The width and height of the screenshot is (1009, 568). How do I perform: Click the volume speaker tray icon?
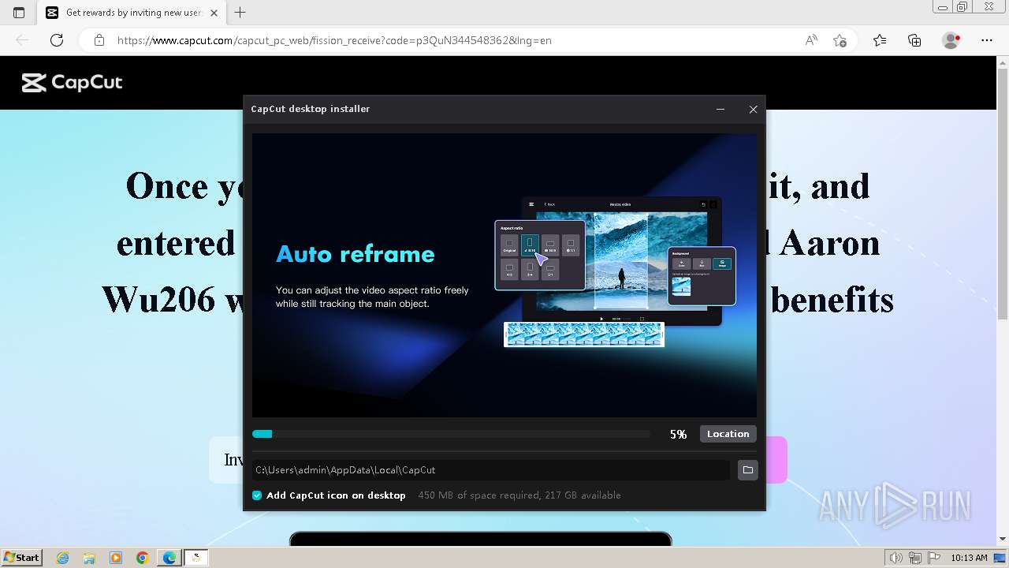(x=896, y=558)
